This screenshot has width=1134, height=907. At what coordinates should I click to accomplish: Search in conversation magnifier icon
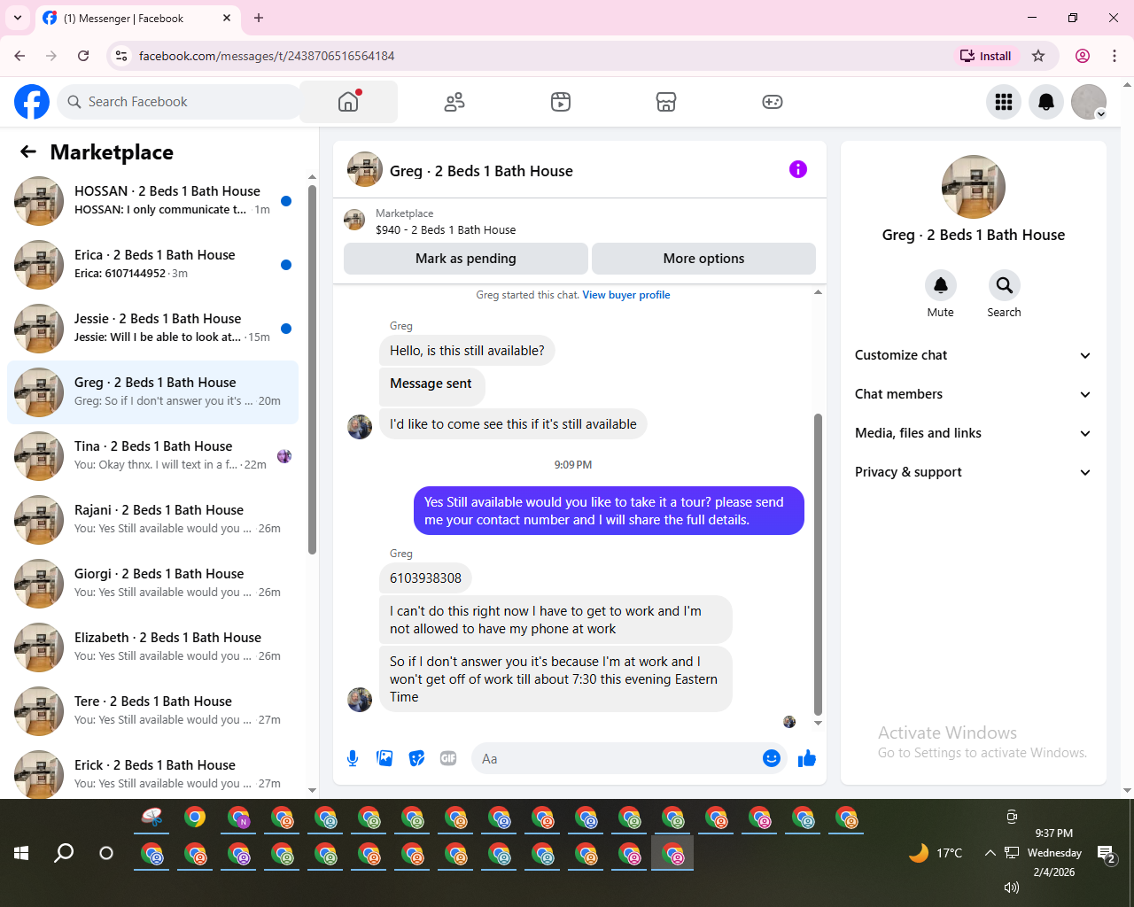pos(1004,285)
